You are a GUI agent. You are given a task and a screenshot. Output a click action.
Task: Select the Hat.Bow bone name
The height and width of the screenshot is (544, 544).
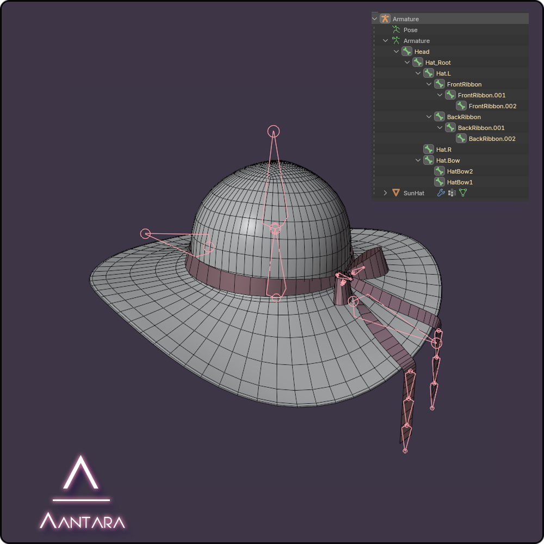click(x=448, y=160)
